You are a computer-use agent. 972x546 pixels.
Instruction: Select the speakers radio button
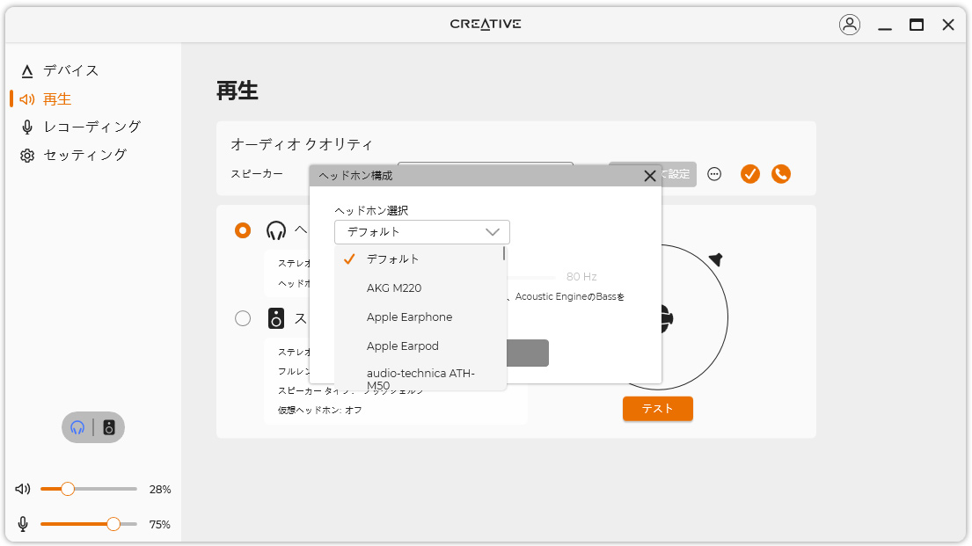[243, 318]
